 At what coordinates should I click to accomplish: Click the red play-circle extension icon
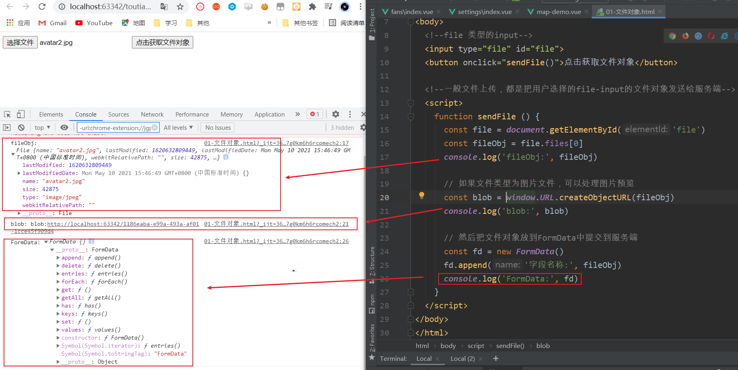pyautogui.click(x=200, y=6)
